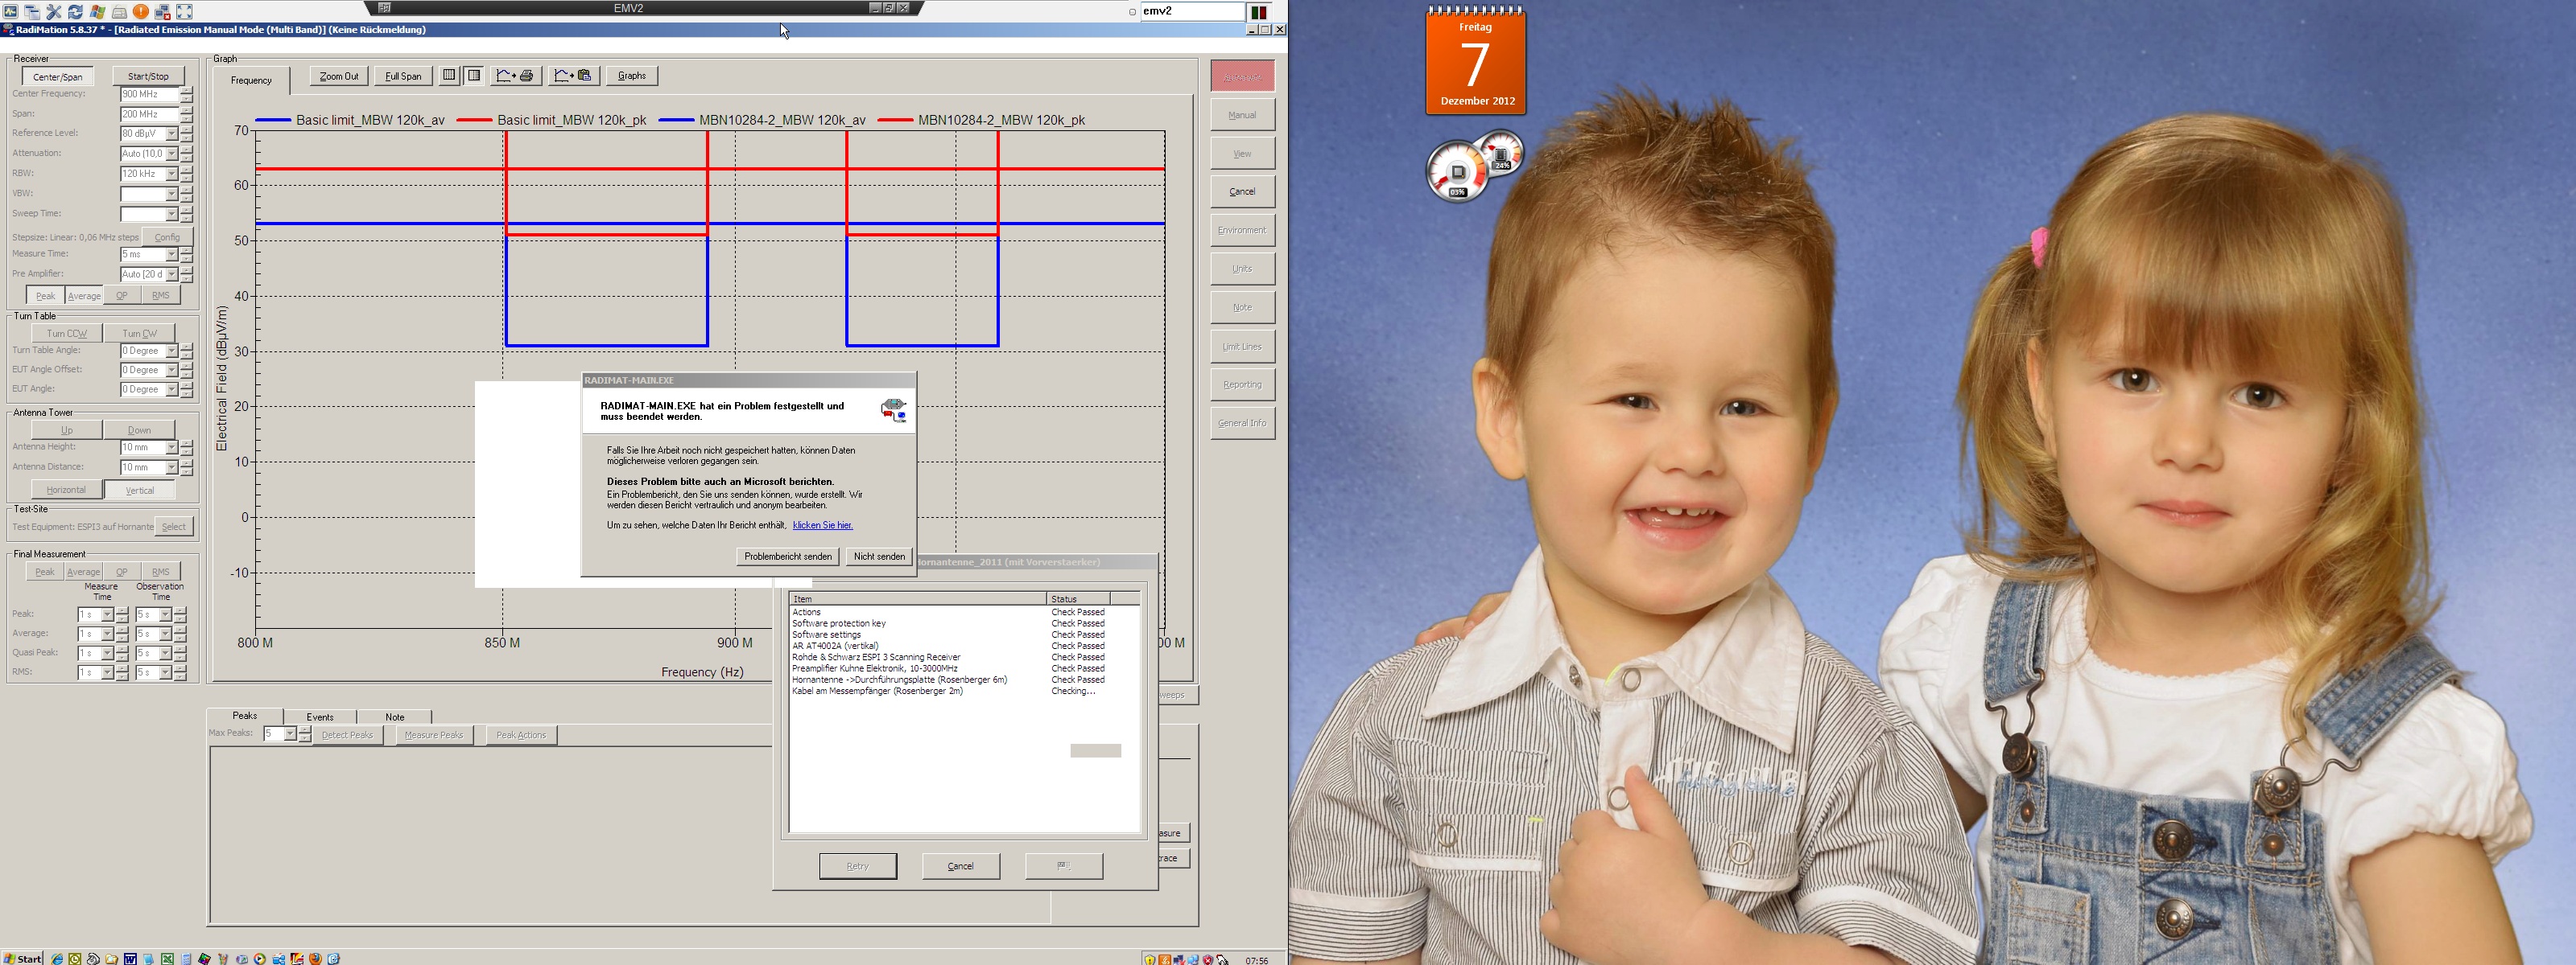Click the print graph icon
This screenshot has width=2576, height=965.
click(516, 76)
